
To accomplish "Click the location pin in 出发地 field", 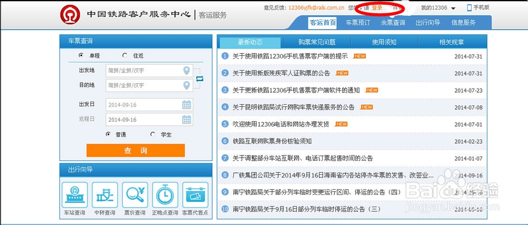I will click(x=186, y=71).
